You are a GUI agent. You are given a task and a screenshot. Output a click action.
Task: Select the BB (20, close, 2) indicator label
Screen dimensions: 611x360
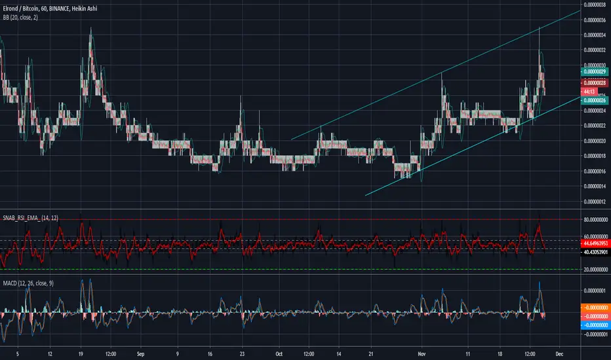(20, 18)
